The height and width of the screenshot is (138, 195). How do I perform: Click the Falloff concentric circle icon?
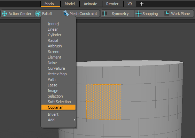38,14
